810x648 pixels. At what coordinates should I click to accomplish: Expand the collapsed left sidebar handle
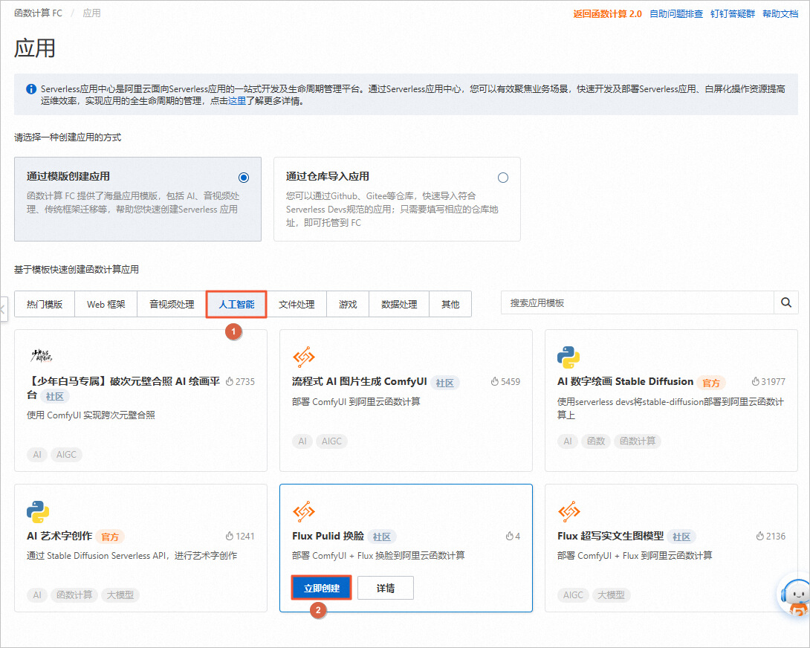pos(4,309)
